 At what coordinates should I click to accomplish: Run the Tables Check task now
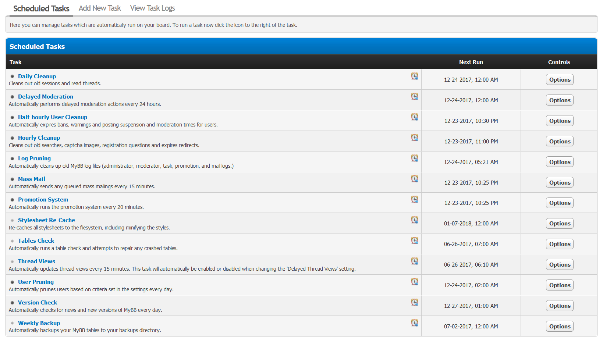pyautogui.click(x=415, y=241)
